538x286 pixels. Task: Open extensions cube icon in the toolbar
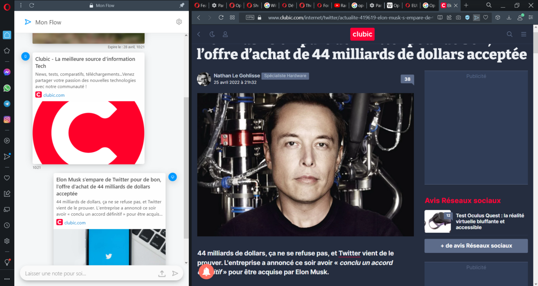click(x=498, y=17)
